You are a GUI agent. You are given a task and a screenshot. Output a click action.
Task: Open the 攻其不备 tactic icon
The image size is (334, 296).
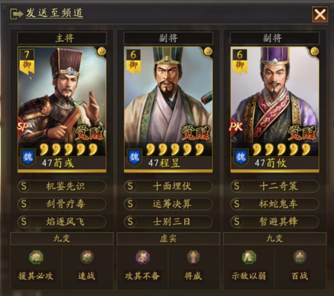(x=143, y=257)
